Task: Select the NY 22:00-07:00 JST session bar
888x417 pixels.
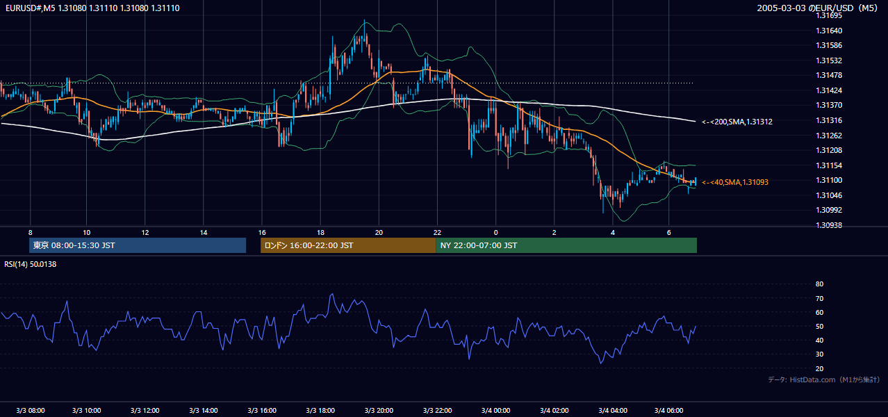Action: tap(566, 245)
